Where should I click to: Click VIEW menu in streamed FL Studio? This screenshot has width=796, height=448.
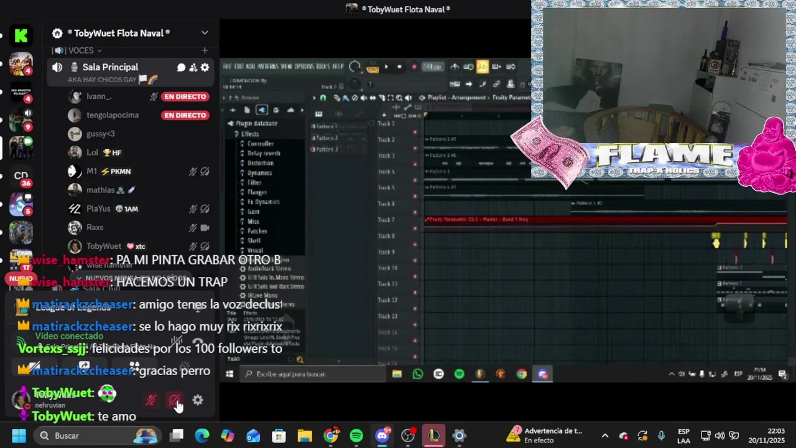coord(287,67)
